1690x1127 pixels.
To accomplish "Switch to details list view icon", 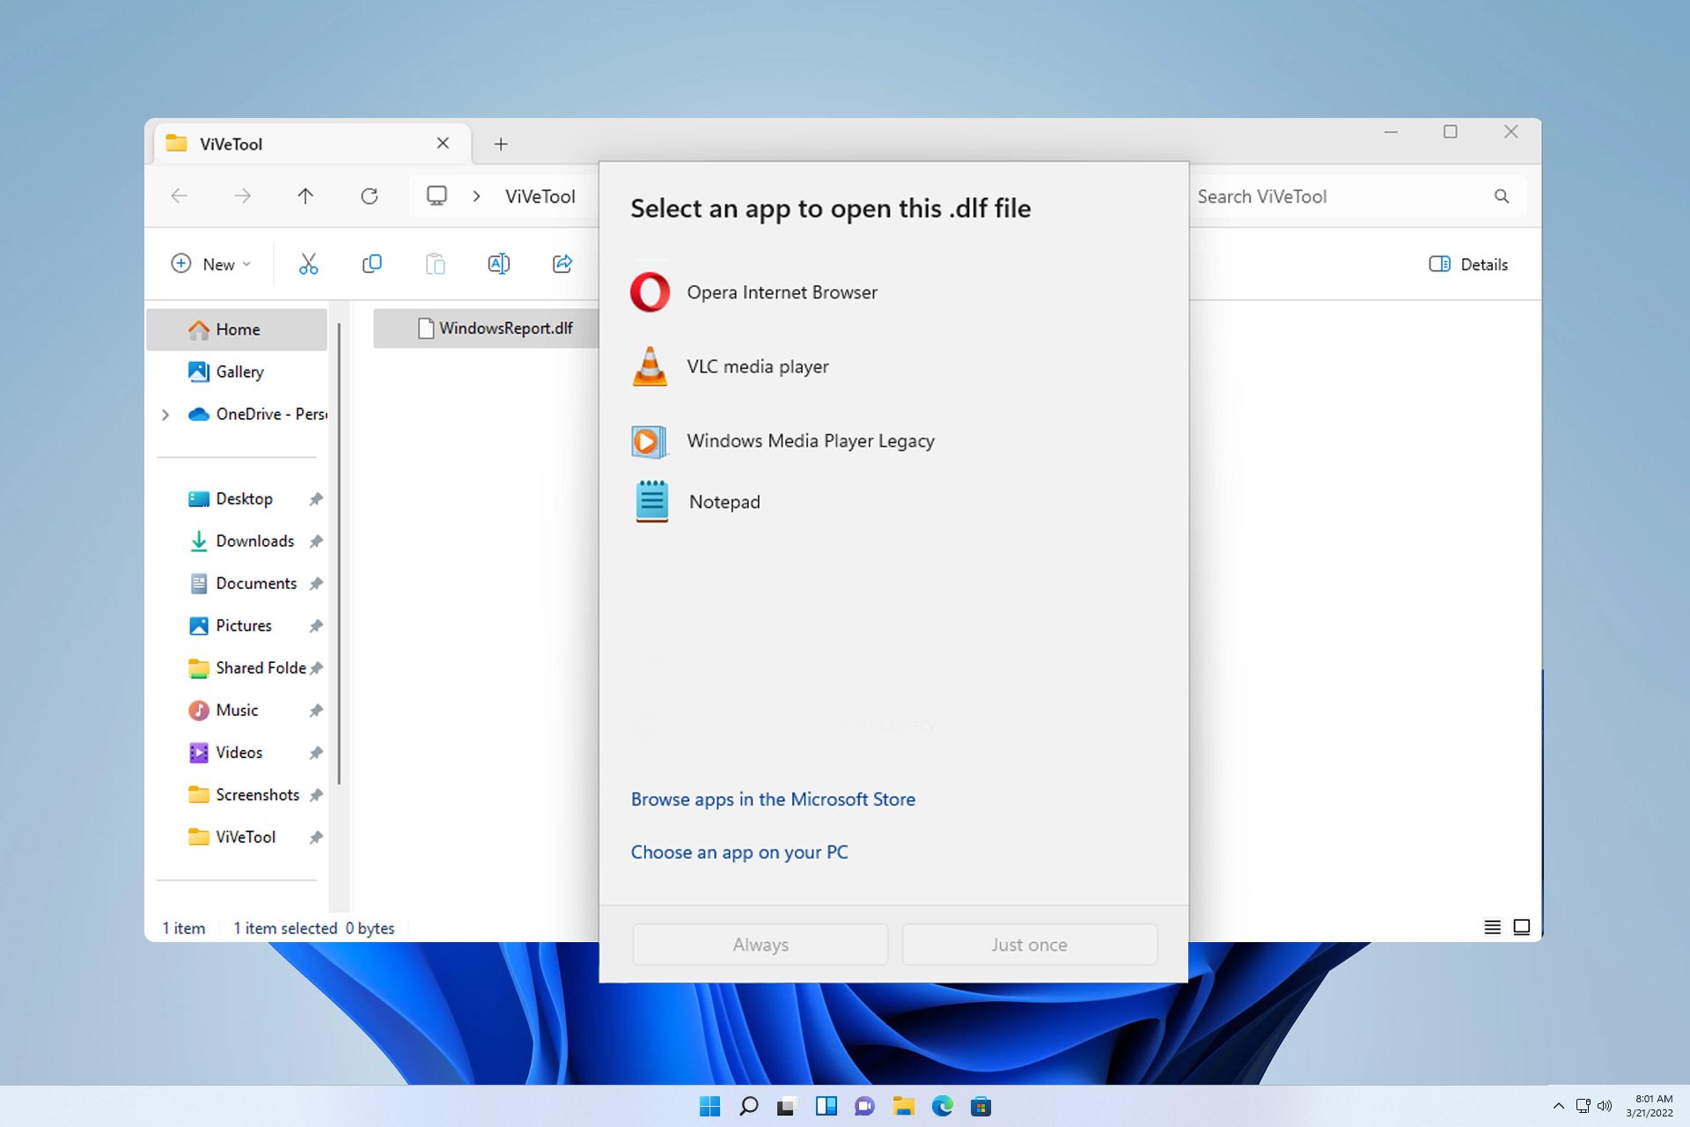I will 1492,927.
